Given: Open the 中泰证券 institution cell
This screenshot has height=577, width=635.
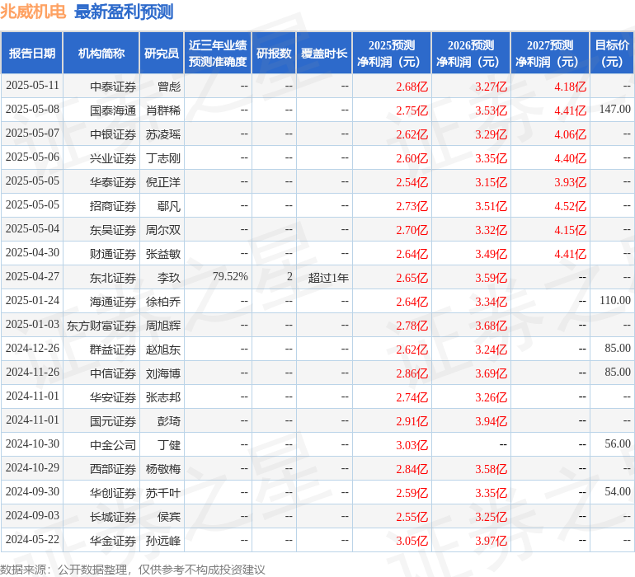Looking at the screenshot, I should click(x=113, y=86).
